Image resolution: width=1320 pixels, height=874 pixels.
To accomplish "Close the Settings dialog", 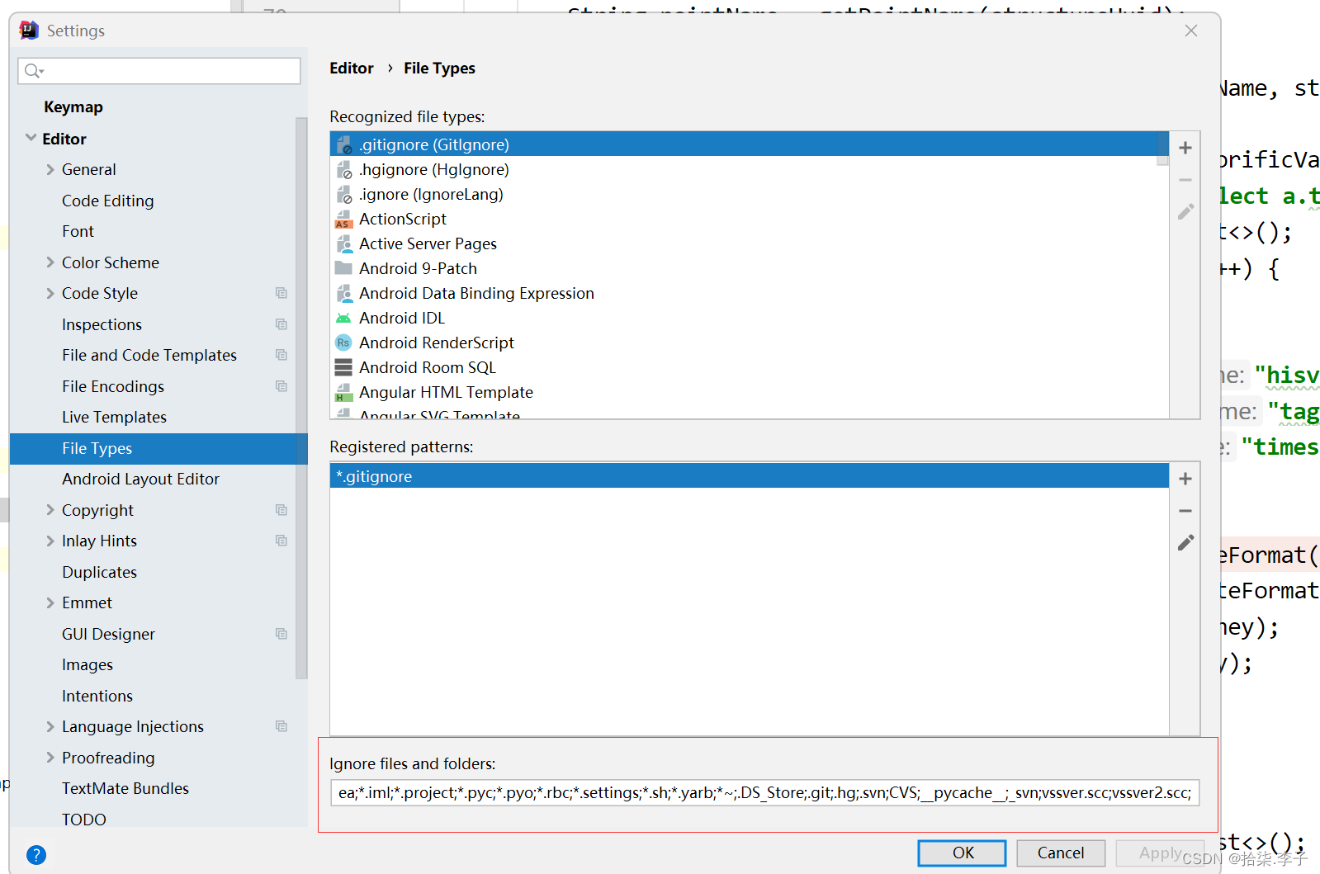I will 1190,31.
